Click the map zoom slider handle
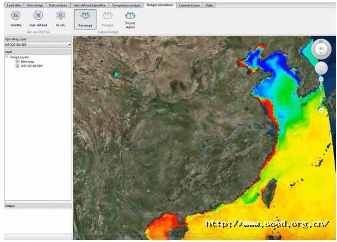 (321, 79)
